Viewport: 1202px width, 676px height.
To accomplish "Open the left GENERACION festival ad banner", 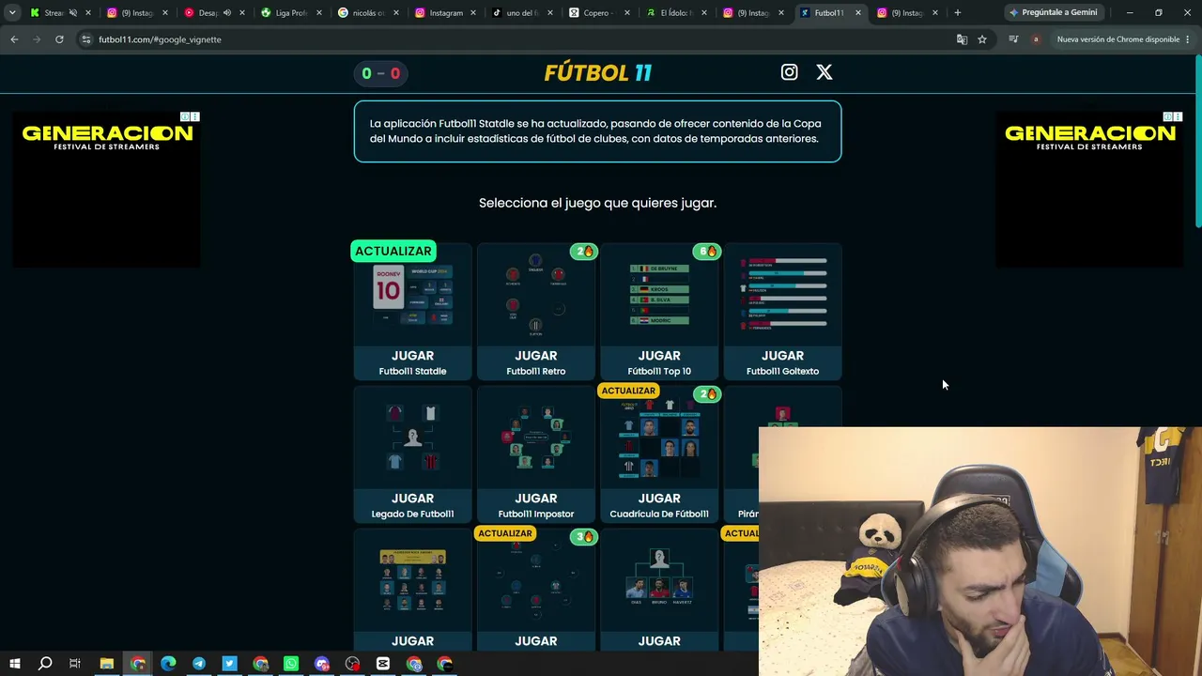I will 107,190.
